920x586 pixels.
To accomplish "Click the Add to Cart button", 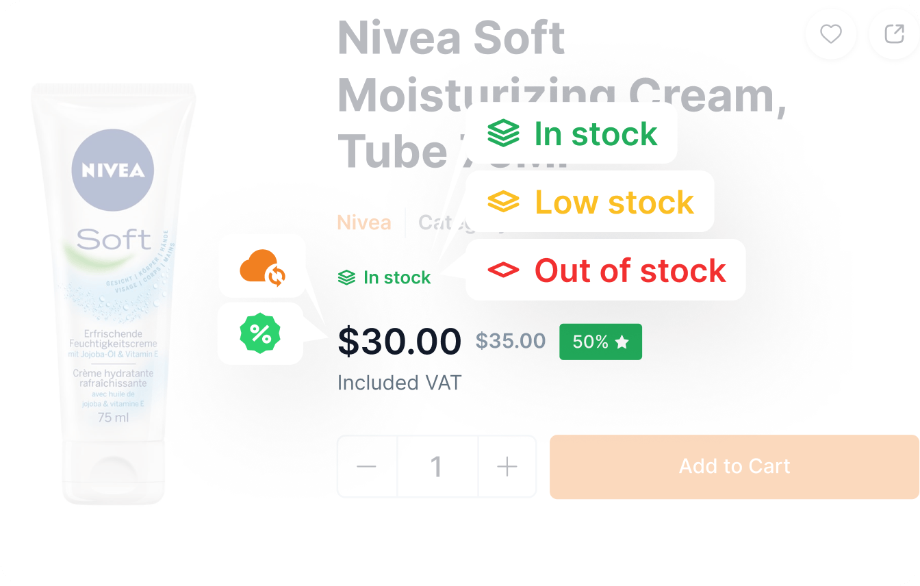I will point(734,466).
